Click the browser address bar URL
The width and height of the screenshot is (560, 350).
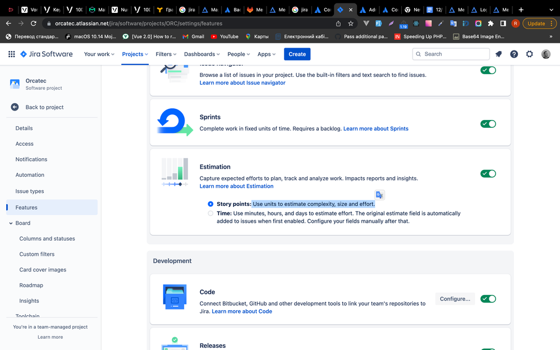139,23
